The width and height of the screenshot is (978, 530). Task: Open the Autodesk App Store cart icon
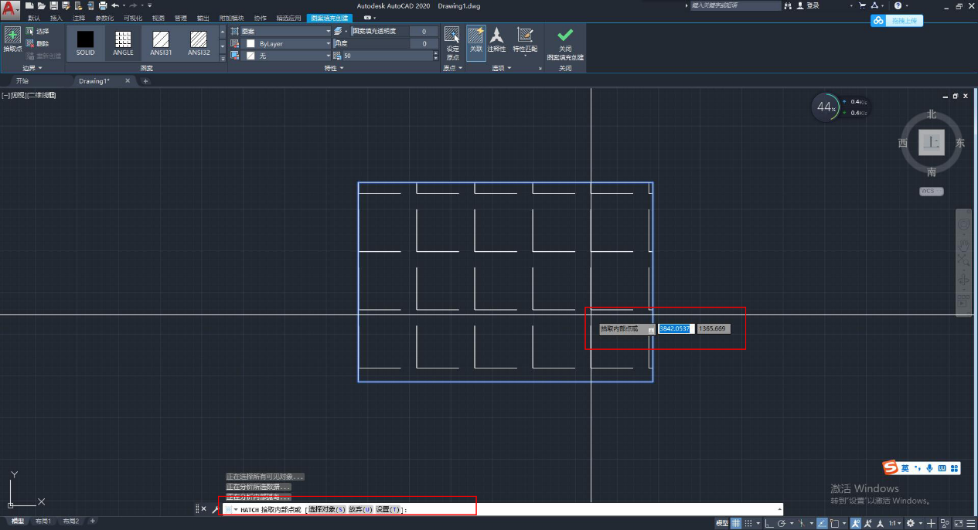862,5
